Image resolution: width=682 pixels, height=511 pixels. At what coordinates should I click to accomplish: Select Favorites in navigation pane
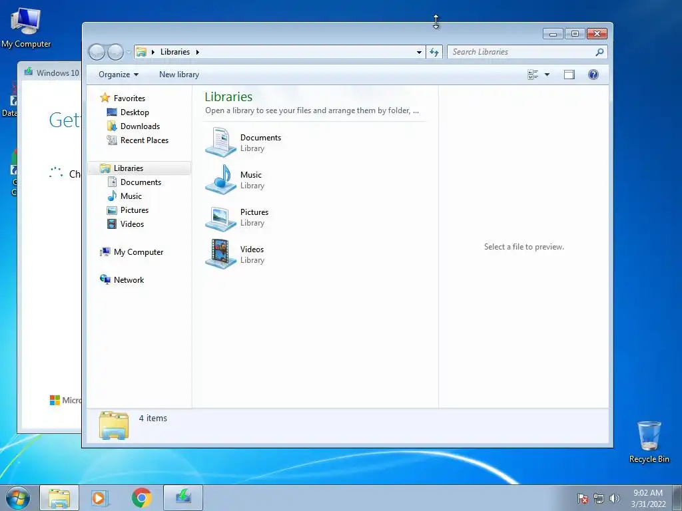point(123,98)
